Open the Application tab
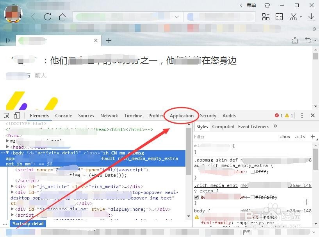319x237 pixels. [182, 116]
